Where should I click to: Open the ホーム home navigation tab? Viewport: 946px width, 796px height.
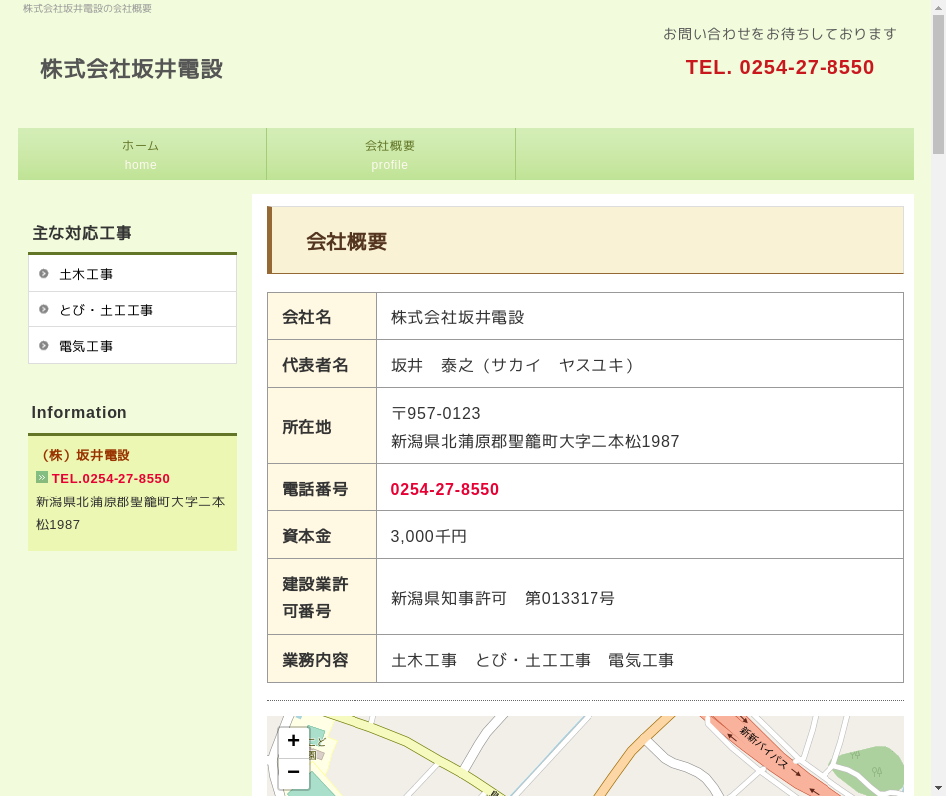point(141,154)
